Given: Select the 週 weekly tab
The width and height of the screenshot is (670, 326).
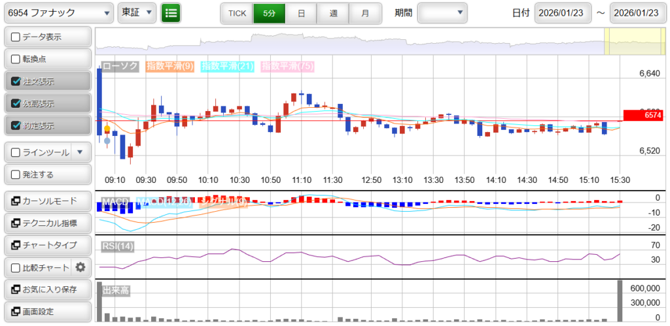Looking at the screenshot, I should point(333,12).
